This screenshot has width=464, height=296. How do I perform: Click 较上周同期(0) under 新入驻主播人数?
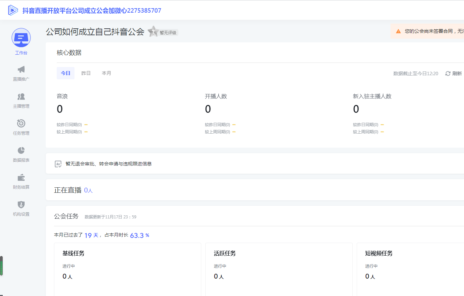(366, 132)
